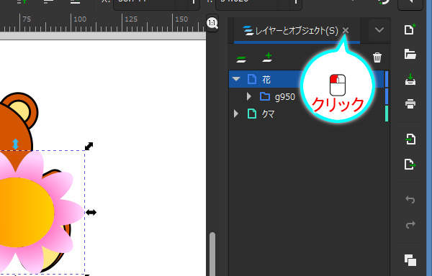Click the blue highlight color bar of 花
This screenshot has width=432, height=276.
(x=386, y=79)
